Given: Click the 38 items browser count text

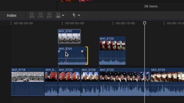Looking at the screenshot, I should click(151, 6).
